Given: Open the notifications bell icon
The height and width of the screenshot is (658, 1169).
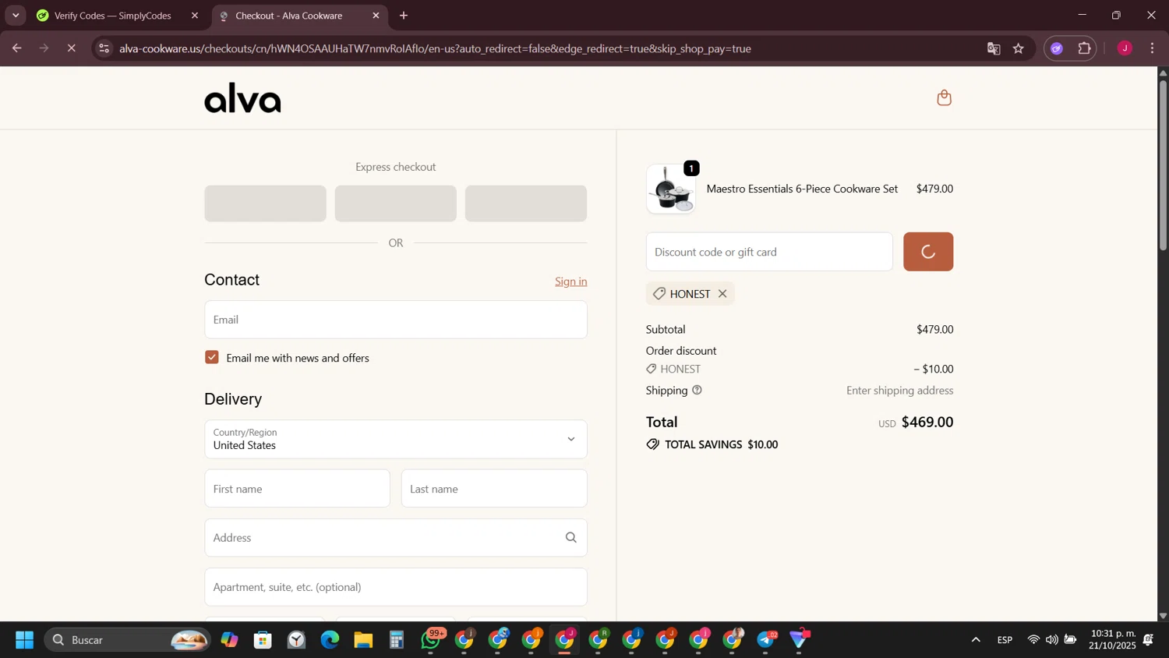Looking at the screenshot, I should coord(1149,640).
